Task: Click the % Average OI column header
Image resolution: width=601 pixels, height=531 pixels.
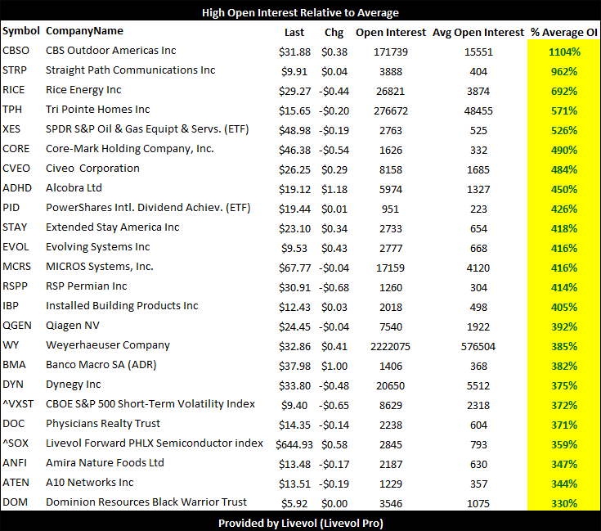Action: click(564, 33)
